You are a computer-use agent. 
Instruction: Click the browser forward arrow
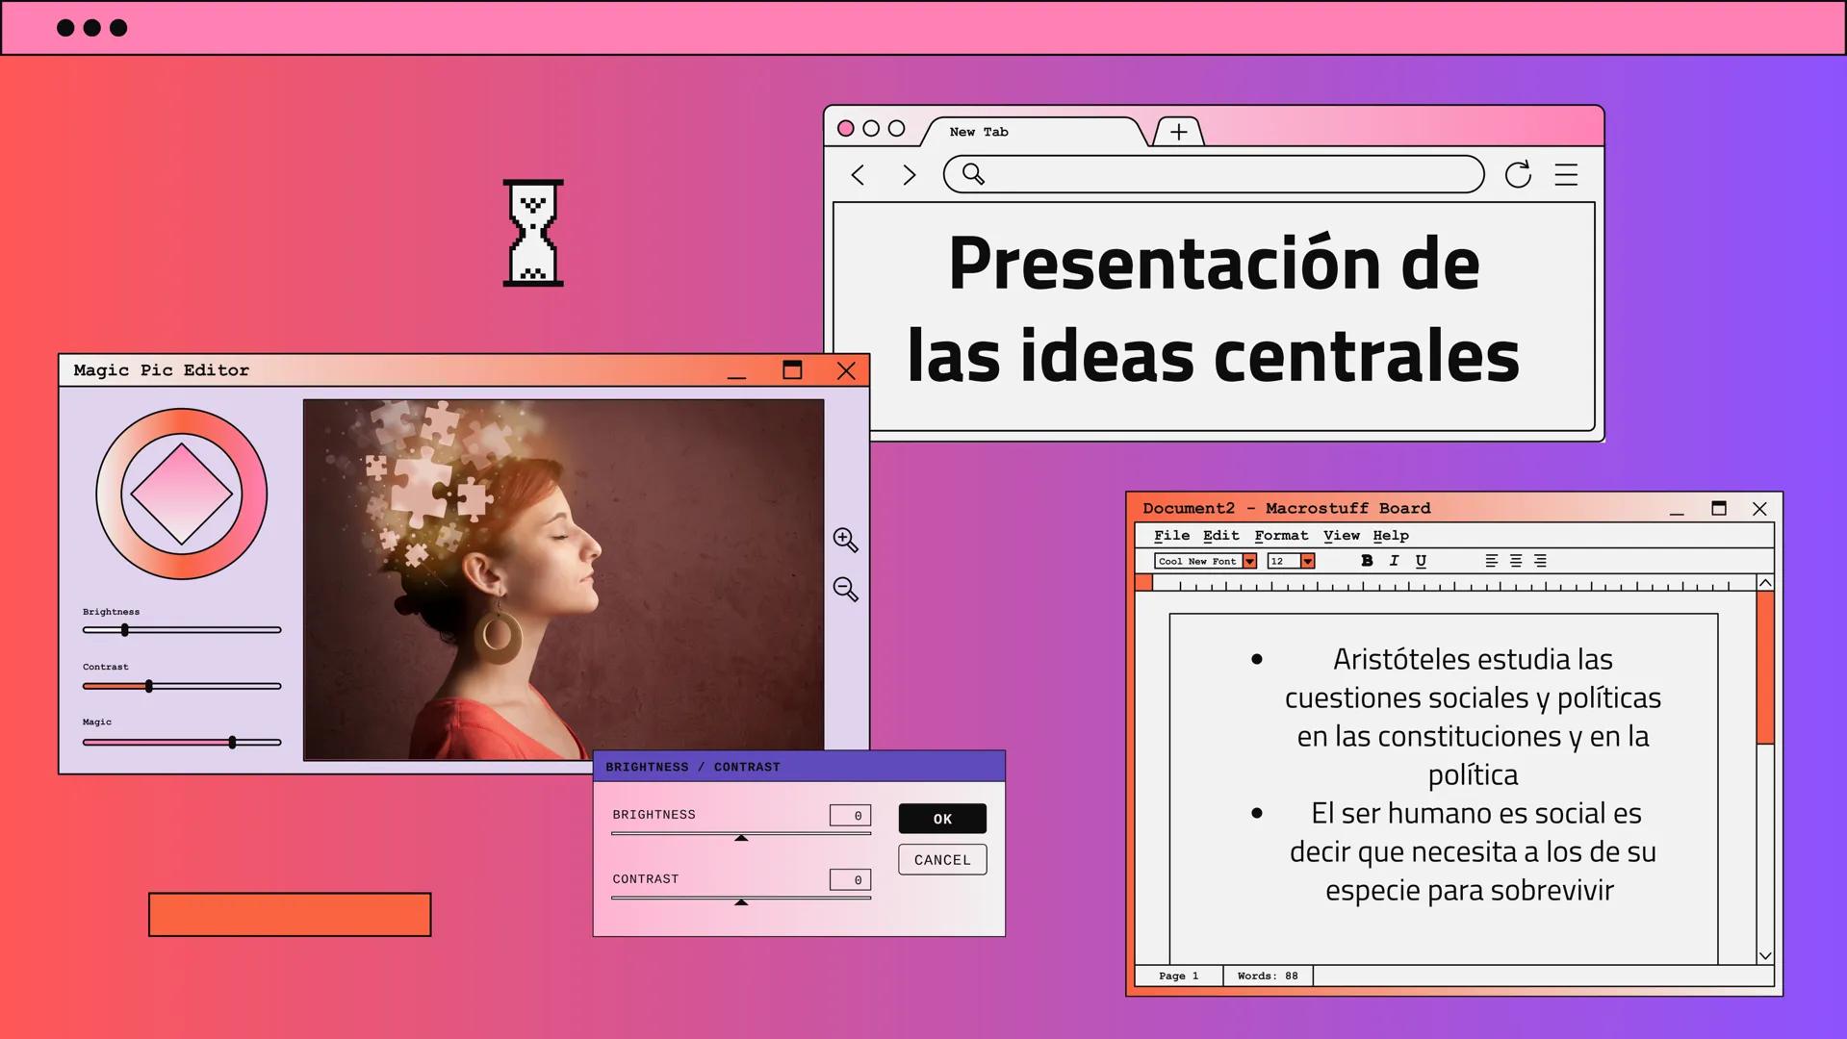[909, 175]
